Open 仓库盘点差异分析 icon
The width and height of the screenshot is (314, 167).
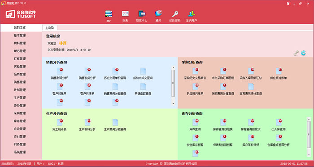pyautogui.click(x=279, y=138)
